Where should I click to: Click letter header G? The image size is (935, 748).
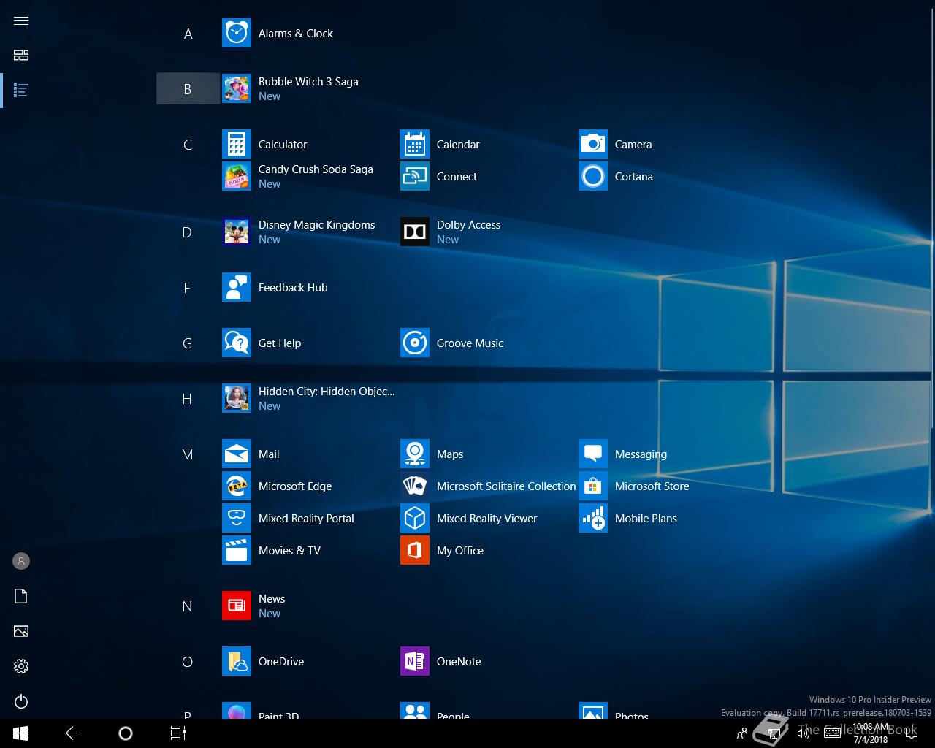click(x=188, y=343)
